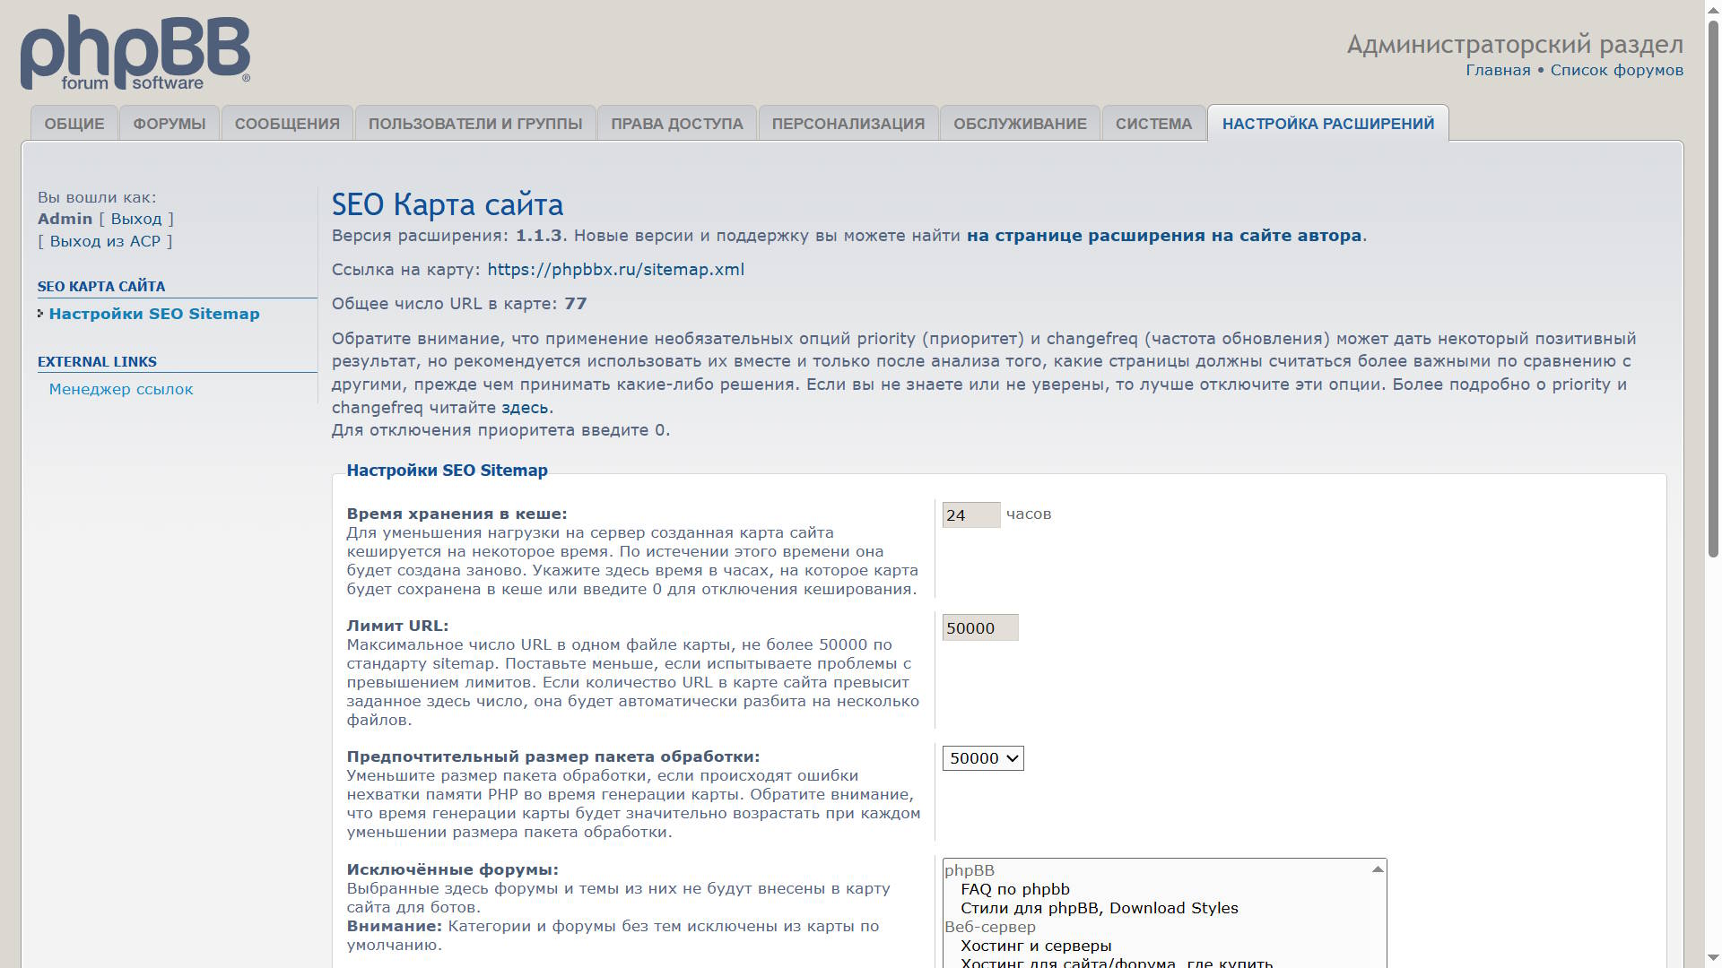This screenshot has height=968, width=1722.
Task: Select the НАСТРОЙКА РАСШИРЕНИЙ tab
Action: click(x=1328, y=124)
